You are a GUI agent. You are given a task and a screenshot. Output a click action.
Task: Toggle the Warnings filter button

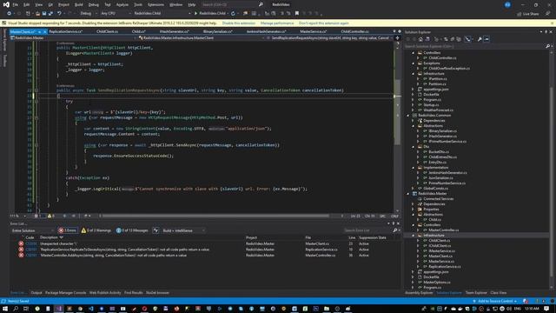96,230
